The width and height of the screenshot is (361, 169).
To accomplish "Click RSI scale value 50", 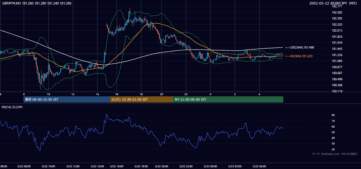I will pyautogui.click(x=333, y=132).
